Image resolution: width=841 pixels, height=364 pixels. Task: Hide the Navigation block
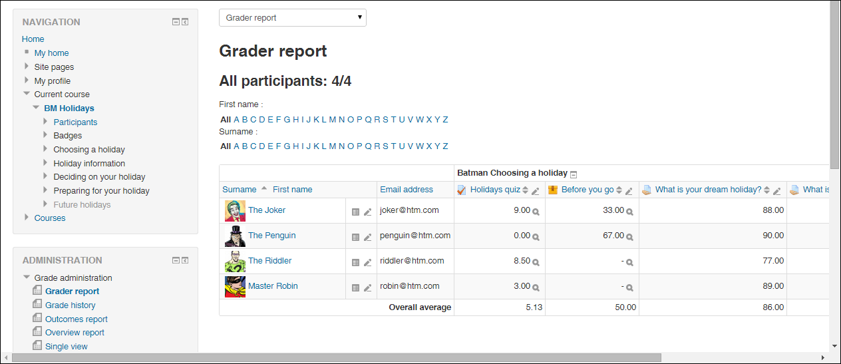(x=176, y=22)
